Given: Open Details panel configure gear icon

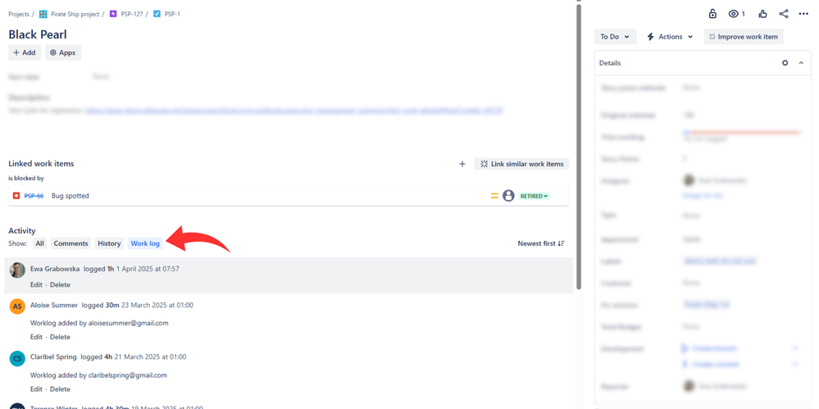Looking at the screenshot, I should 785,62.
